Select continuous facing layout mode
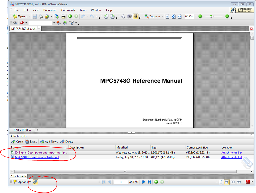The image size is (256, 193). pos(239,182)
